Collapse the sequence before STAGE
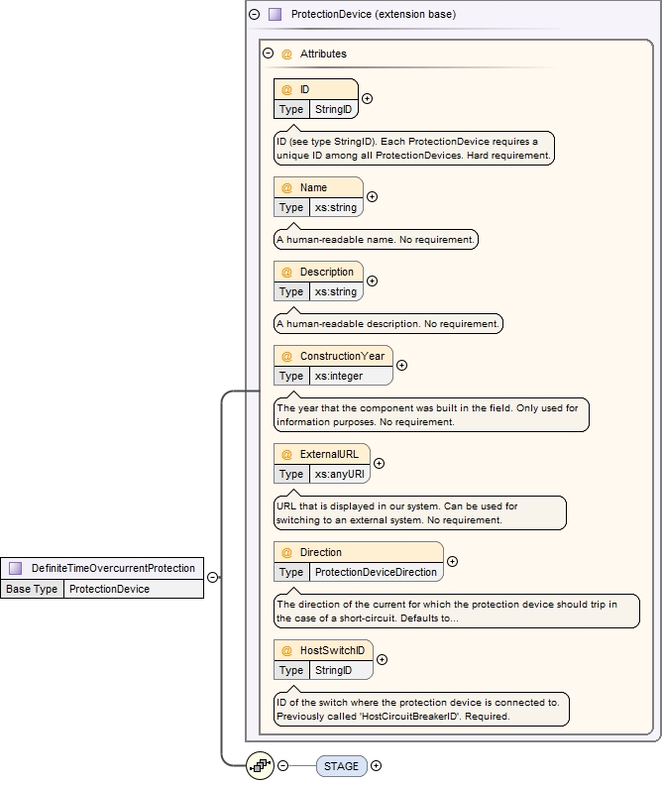 283,765
